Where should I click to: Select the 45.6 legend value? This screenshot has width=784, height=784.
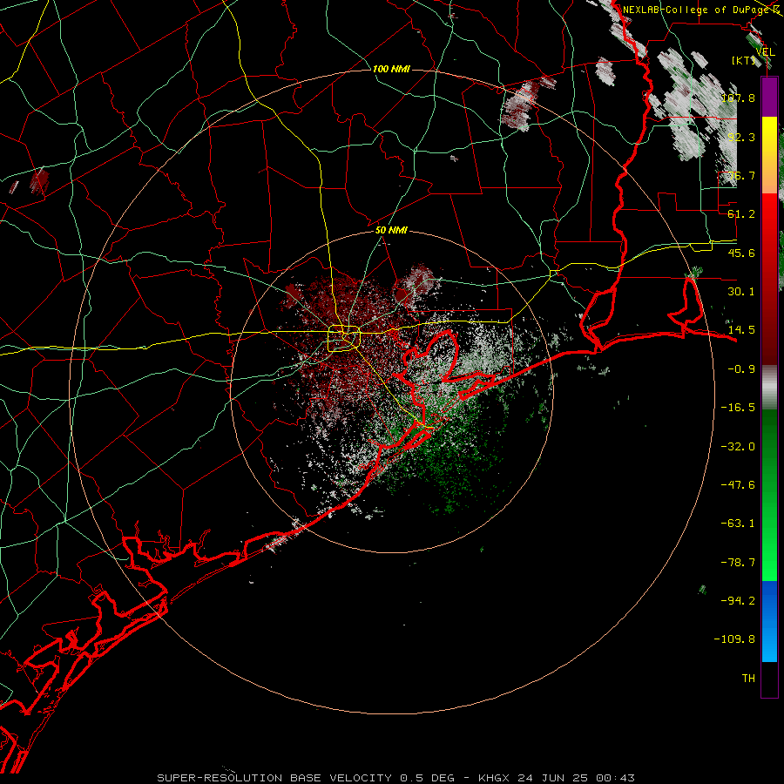point(741,253)
